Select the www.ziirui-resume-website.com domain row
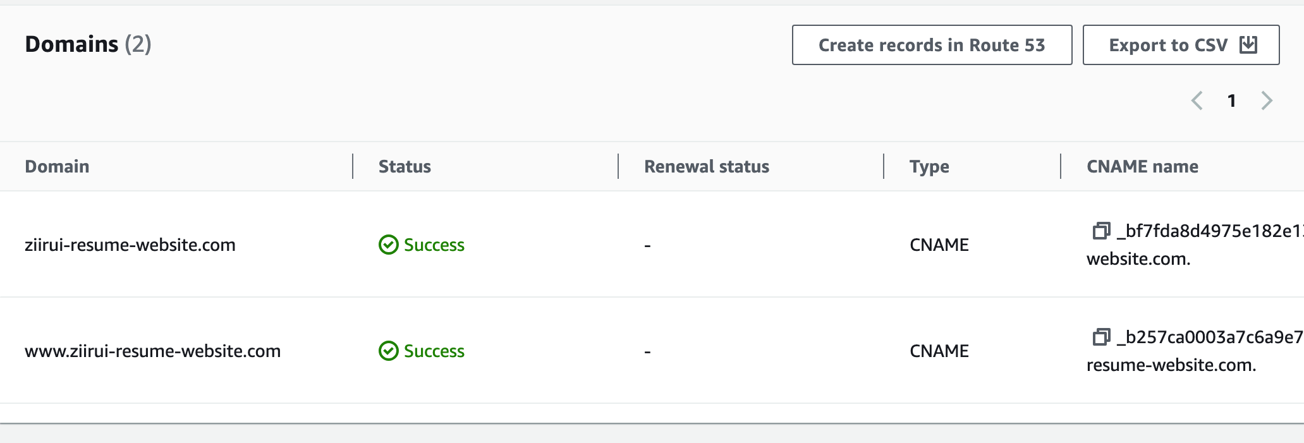Viewport: 1304px width, 443px height. click(x=152, y=351)
